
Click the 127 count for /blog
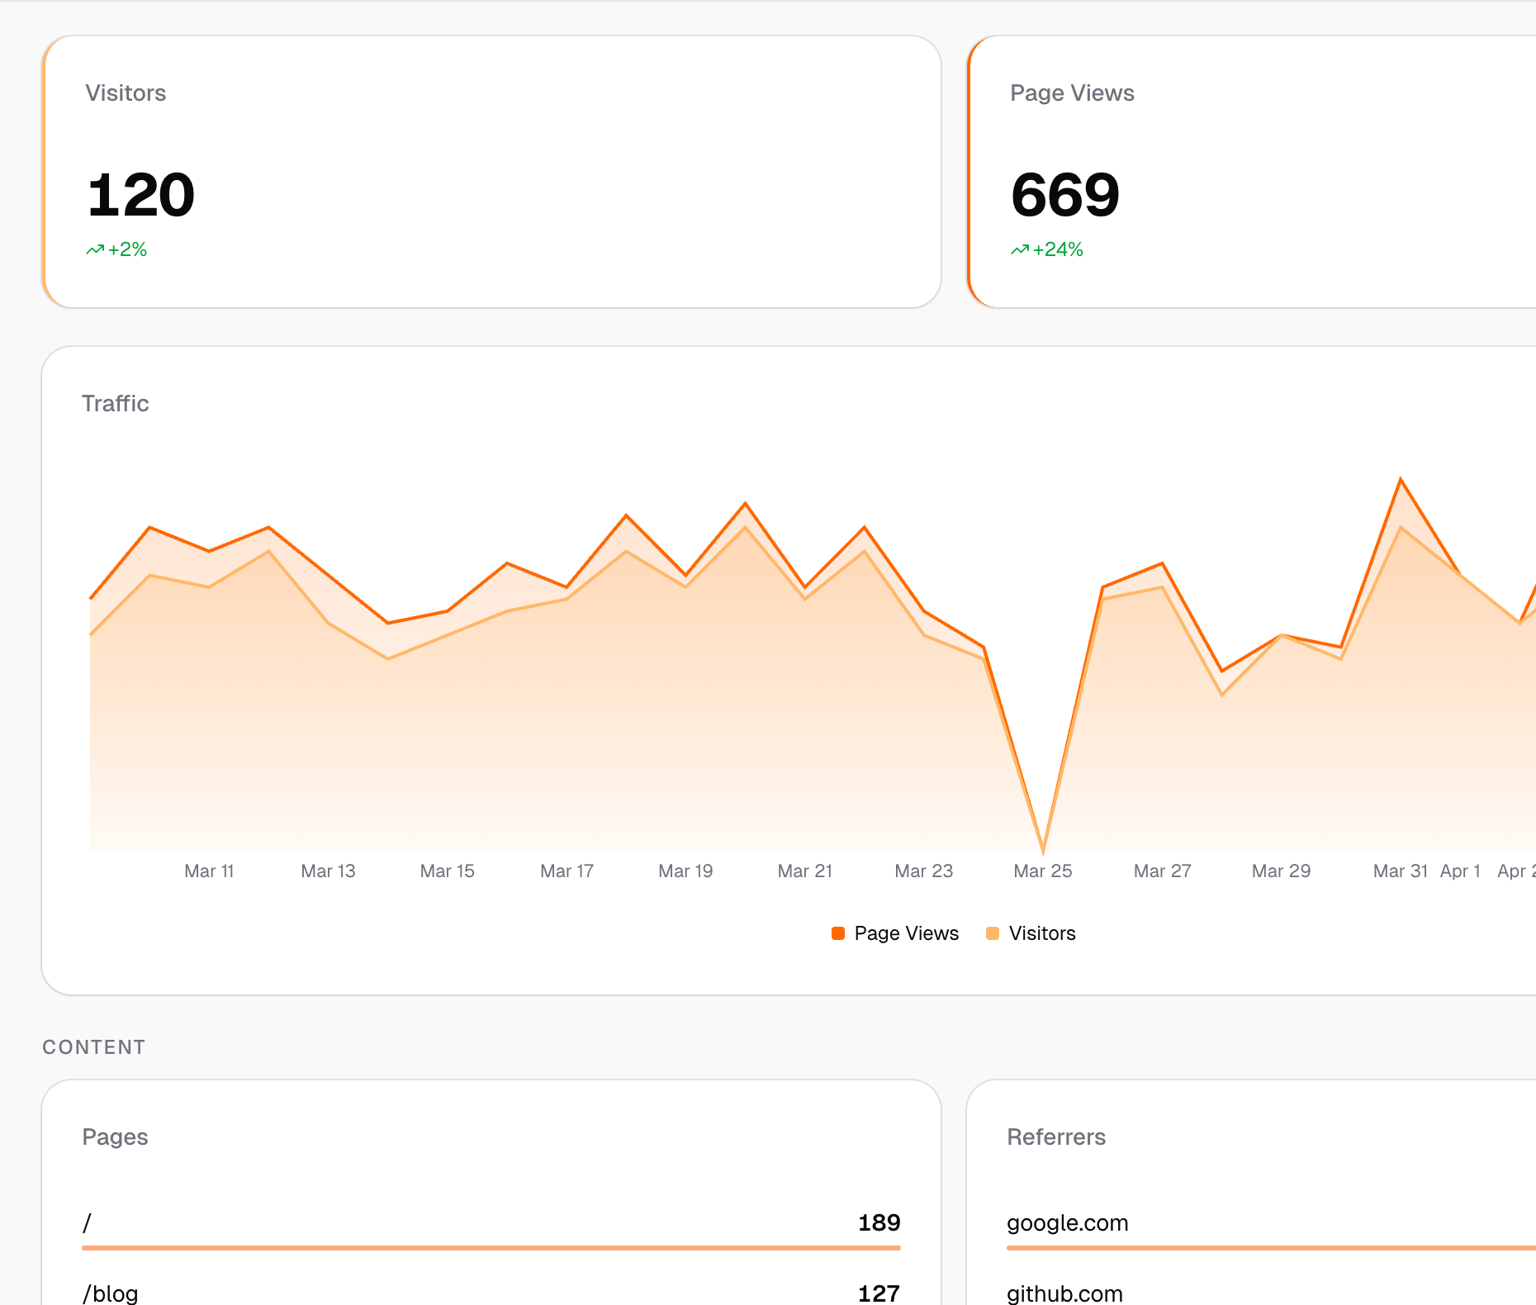pyautogui.click(x=879, y=1293)
